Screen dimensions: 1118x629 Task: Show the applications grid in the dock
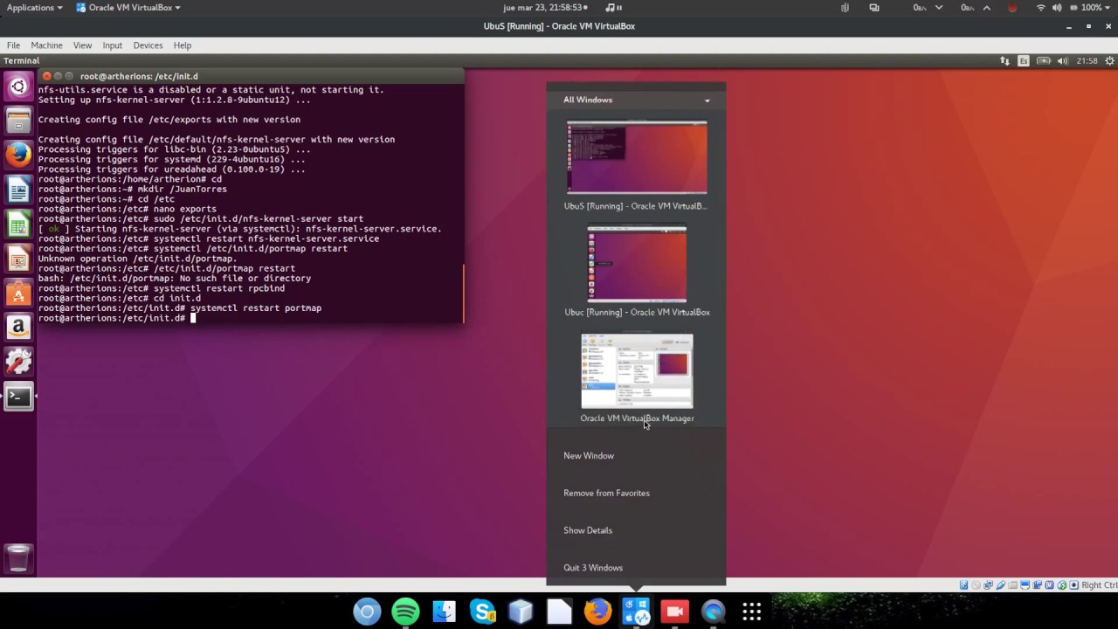point(752,612)
